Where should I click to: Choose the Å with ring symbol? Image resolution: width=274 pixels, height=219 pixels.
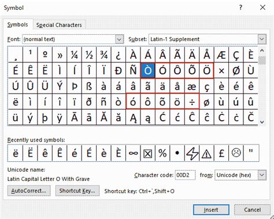(206, 55)
